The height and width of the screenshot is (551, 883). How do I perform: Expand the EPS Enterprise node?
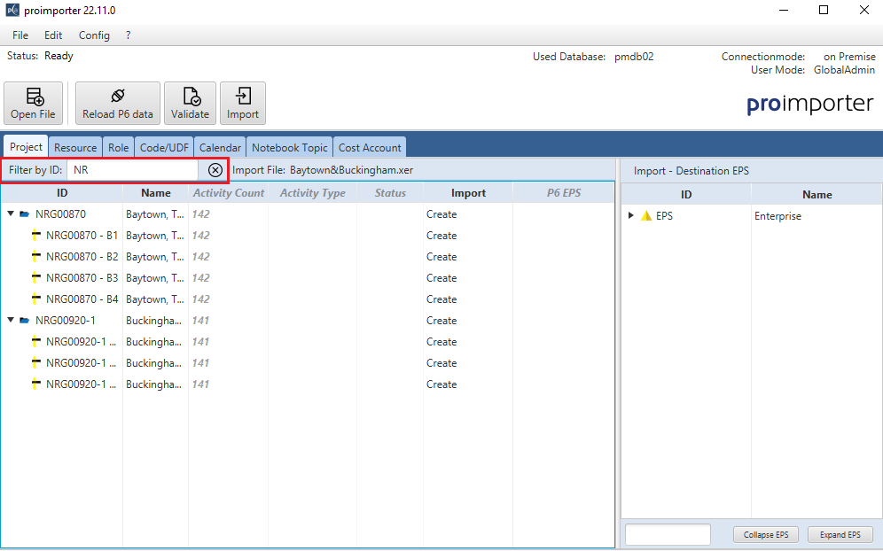(631, 216)
